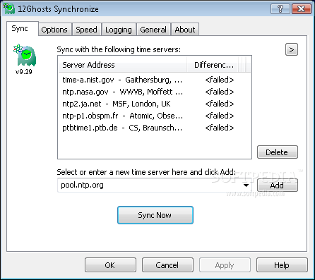
Task: Open the Help button at bottom
Action: (x=282, y=265)
